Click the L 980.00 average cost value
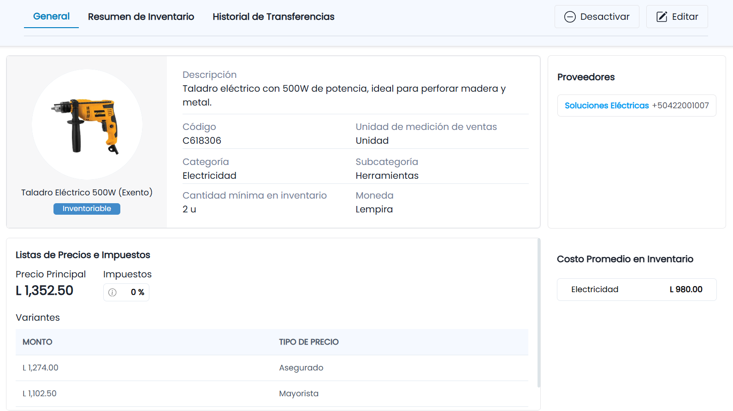 click(x=686, y=289)
